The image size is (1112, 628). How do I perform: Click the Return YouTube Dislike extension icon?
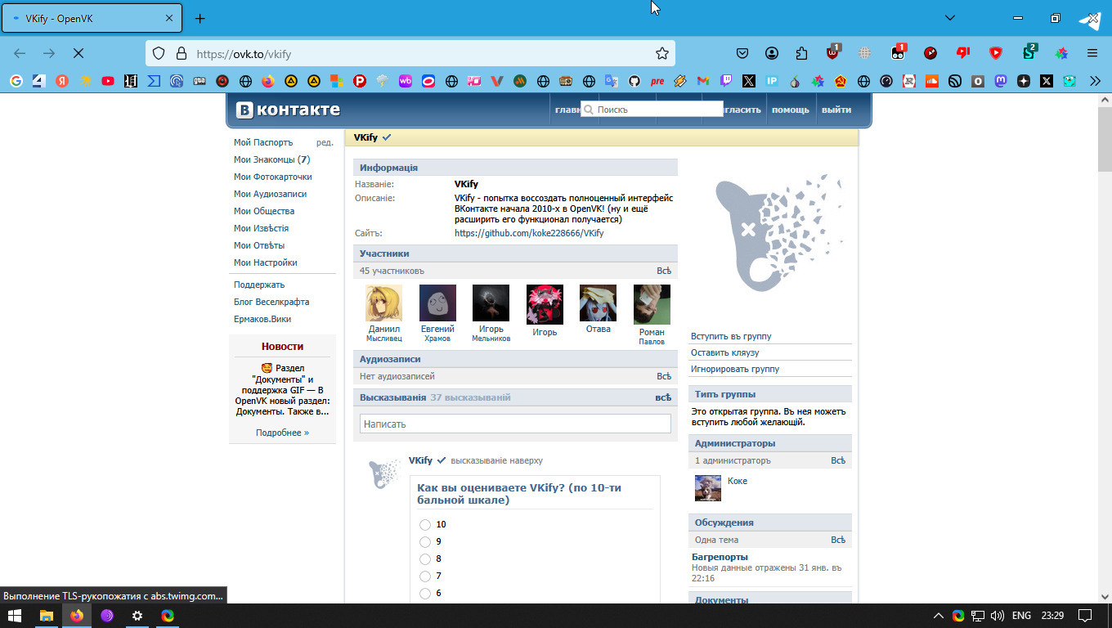963,53
